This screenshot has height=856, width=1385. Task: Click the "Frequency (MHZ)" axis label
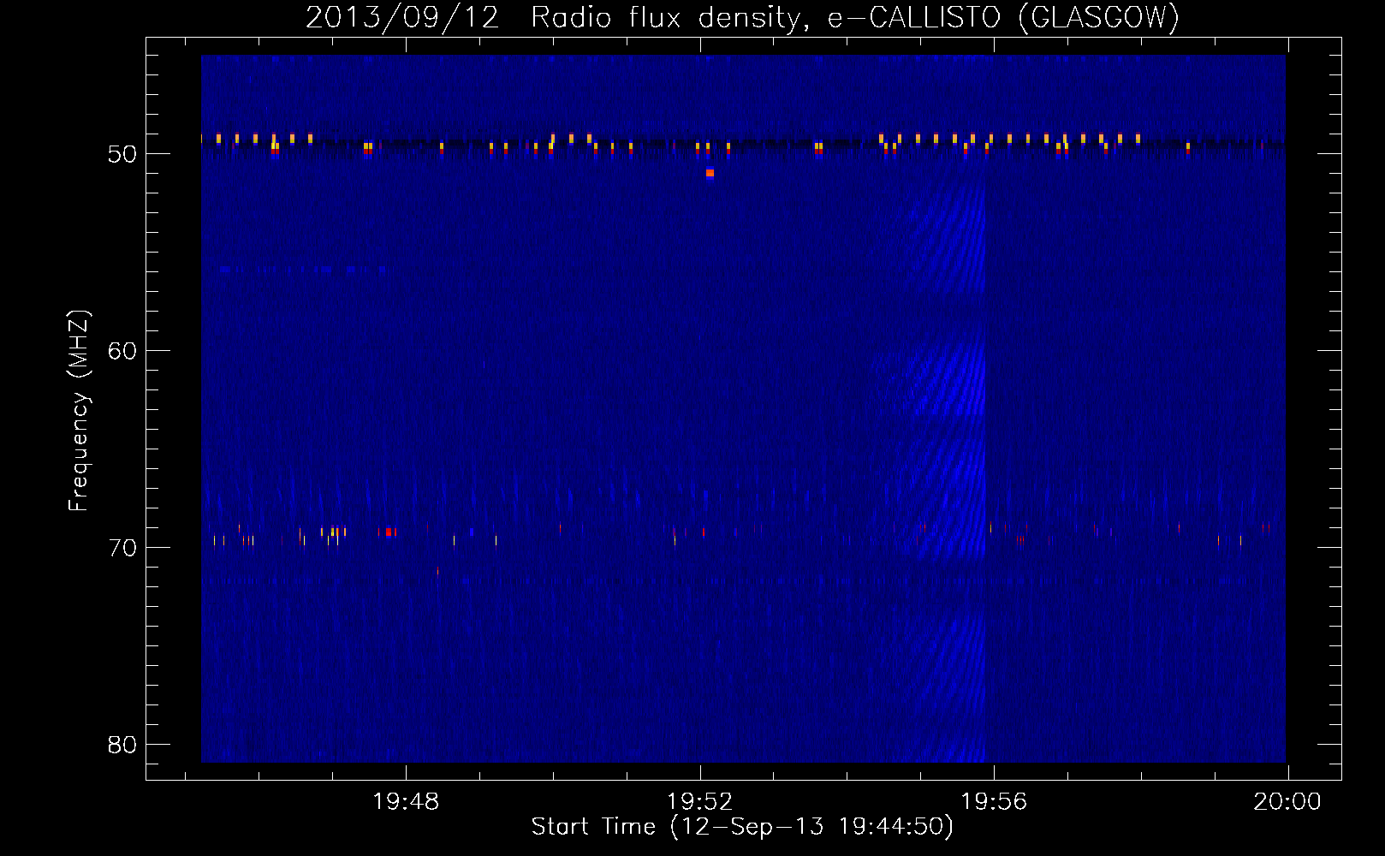coord(78,411)
